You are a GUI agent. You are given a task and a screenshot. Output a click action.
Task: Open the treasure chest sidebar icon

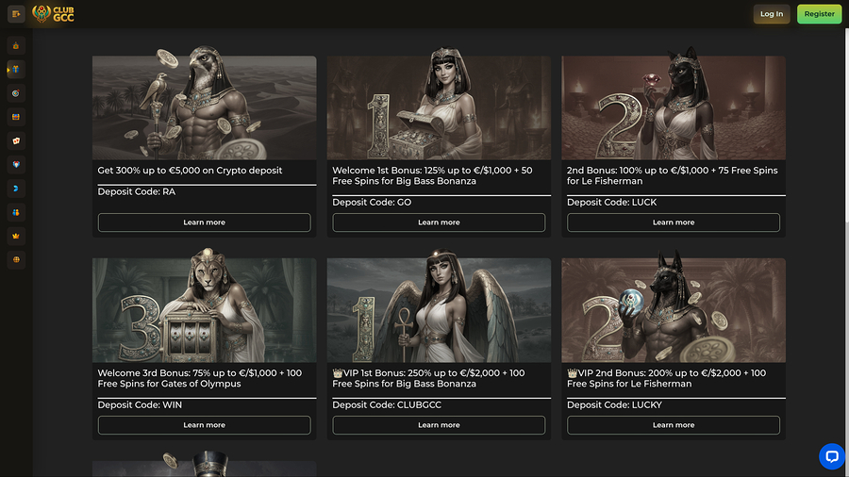pyautogui.click(x=16, y=117)
